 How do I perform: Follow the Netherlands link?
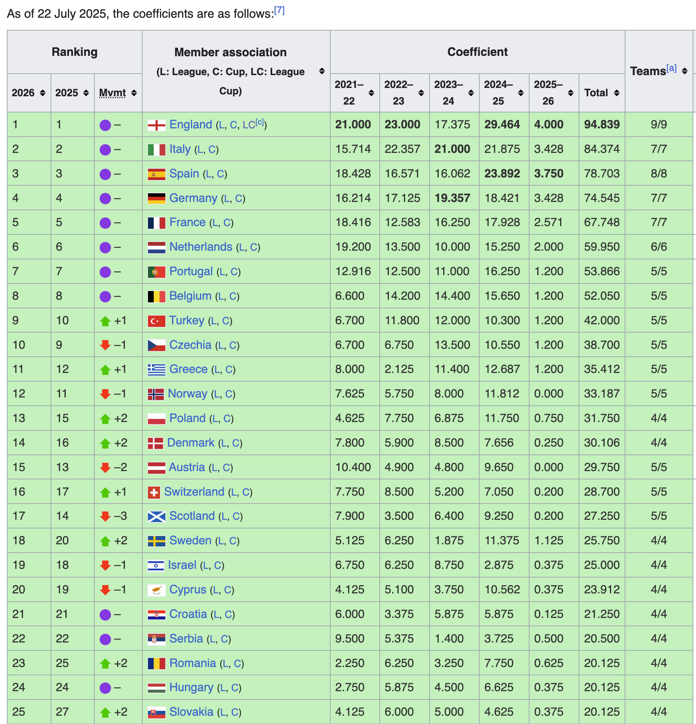point(201,247)
